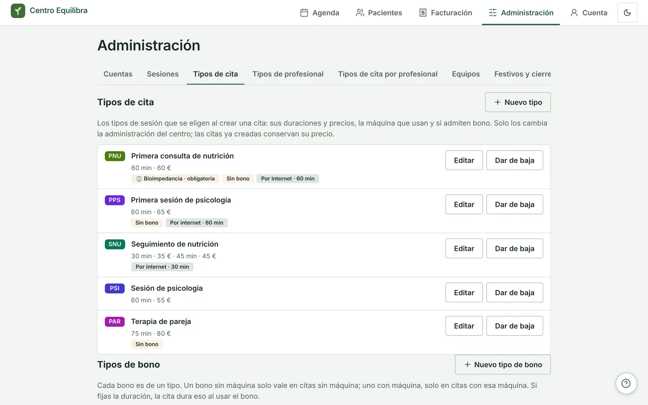Viewport: 648px width, 405px height.
Task: Click the PNU code badge
Action: point(115,156)
